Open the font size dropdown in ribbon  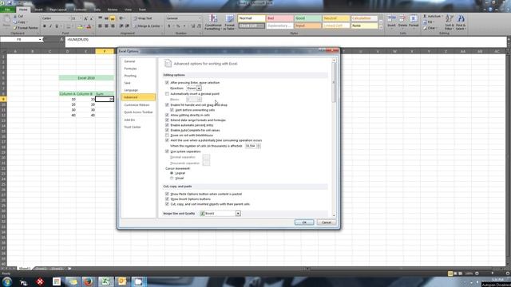pos(81,18)
